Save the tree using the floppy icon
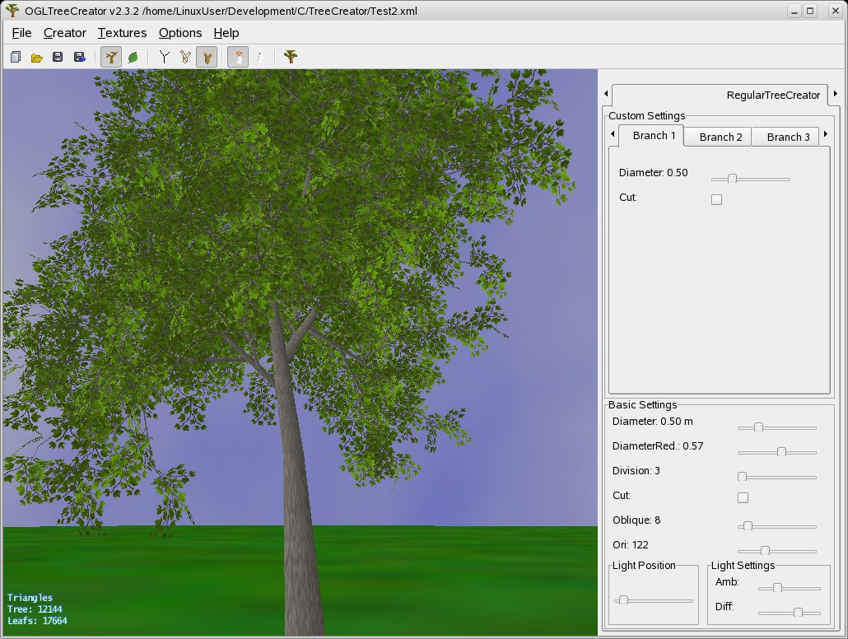Image resolution: width=848 pixels, height=639 pixels. 58,57
